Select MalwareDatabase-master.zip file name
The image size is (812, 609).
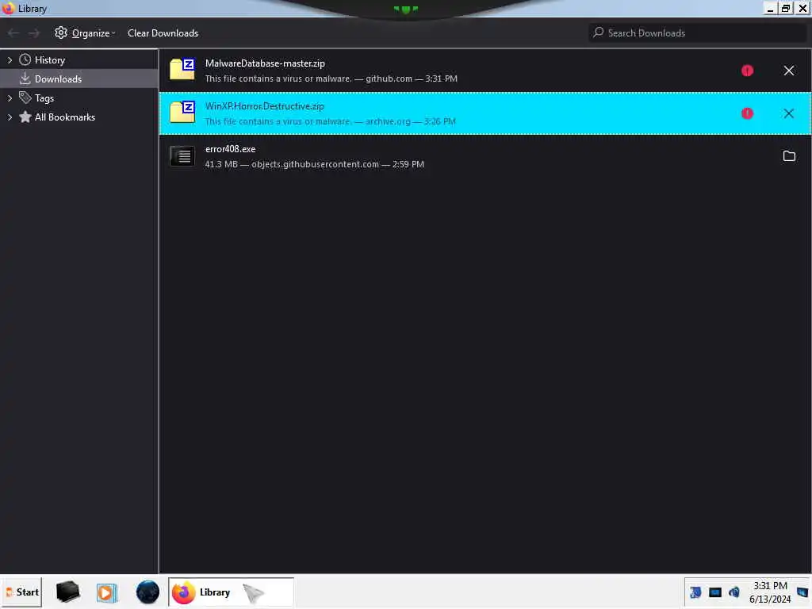[265, 63]
